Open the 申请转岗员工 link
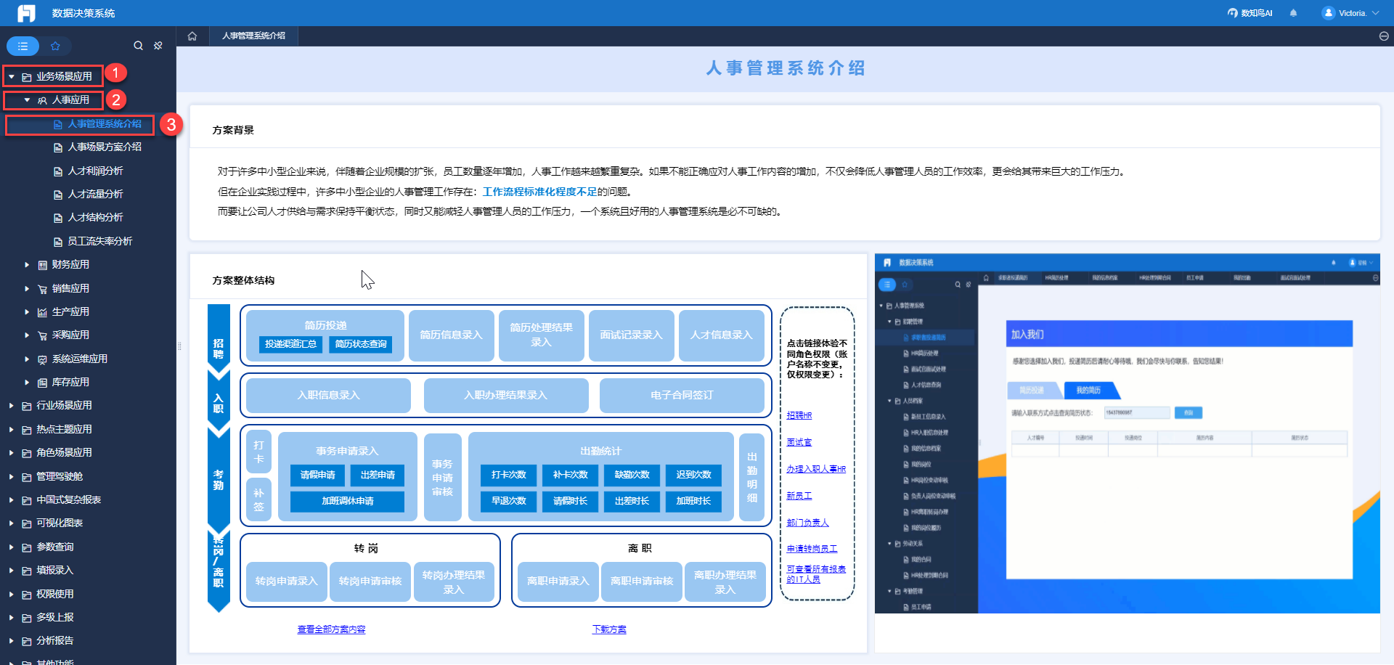The image size is (1394, 665). (x=812, y=550)
